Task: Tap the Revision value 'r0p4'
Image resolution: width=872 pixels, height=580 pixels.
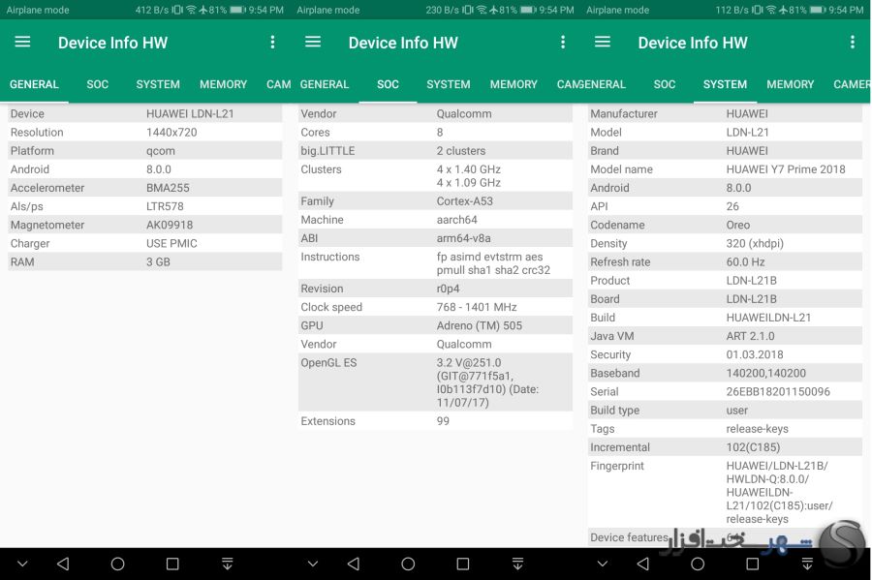Action: pyautogui.click(x=449, y=289)
